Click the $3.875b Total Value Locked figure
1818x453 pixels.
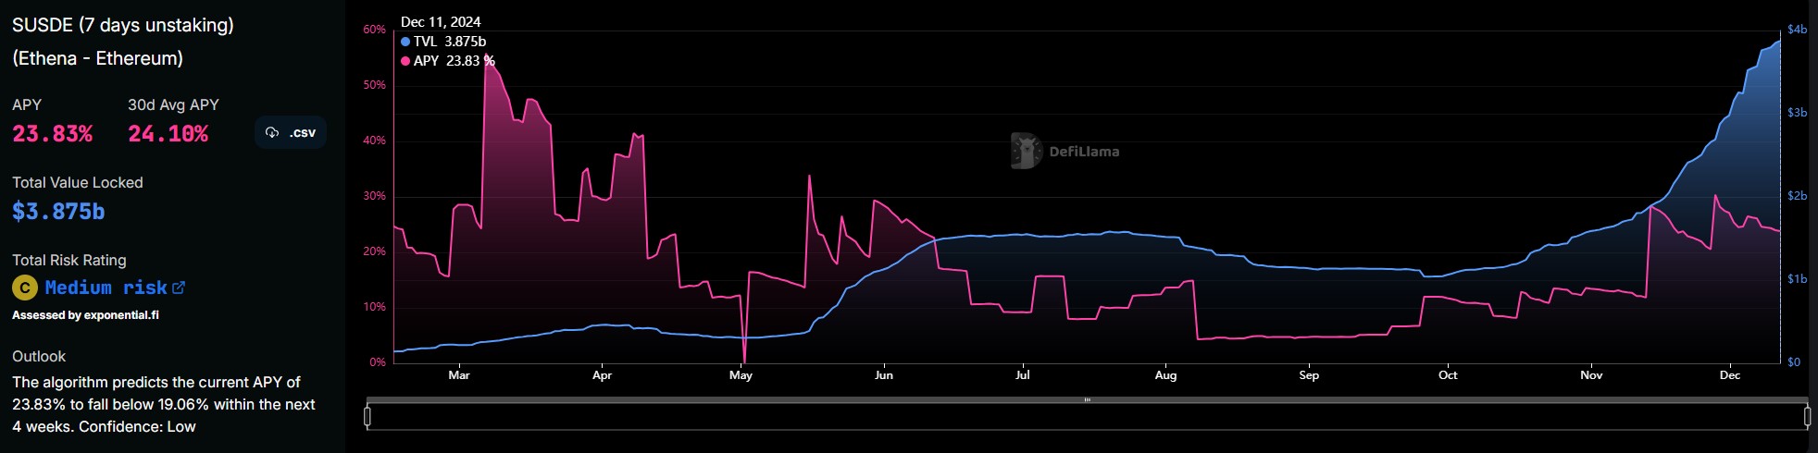point(58,212)
